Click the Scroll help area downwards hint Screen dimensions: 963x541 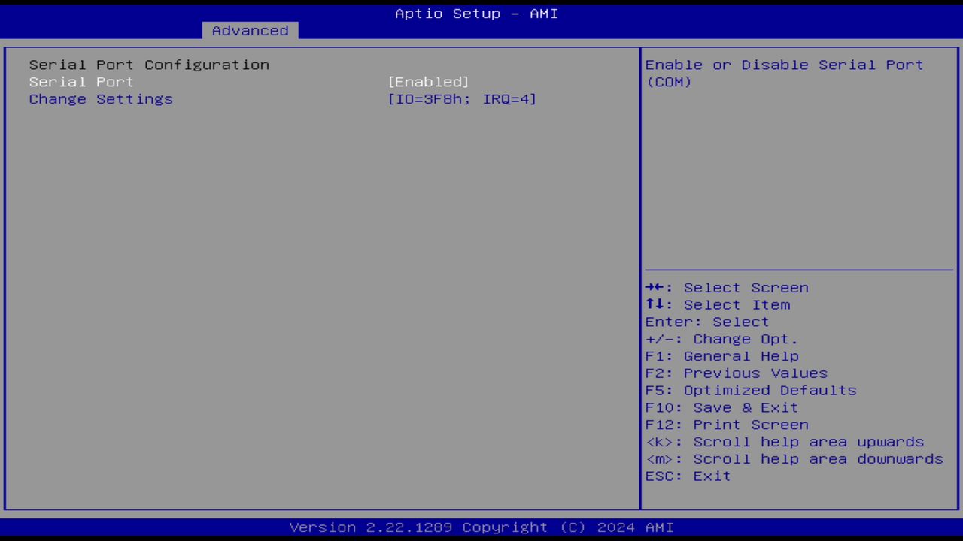pyautogui.click(x=794, y=460)
